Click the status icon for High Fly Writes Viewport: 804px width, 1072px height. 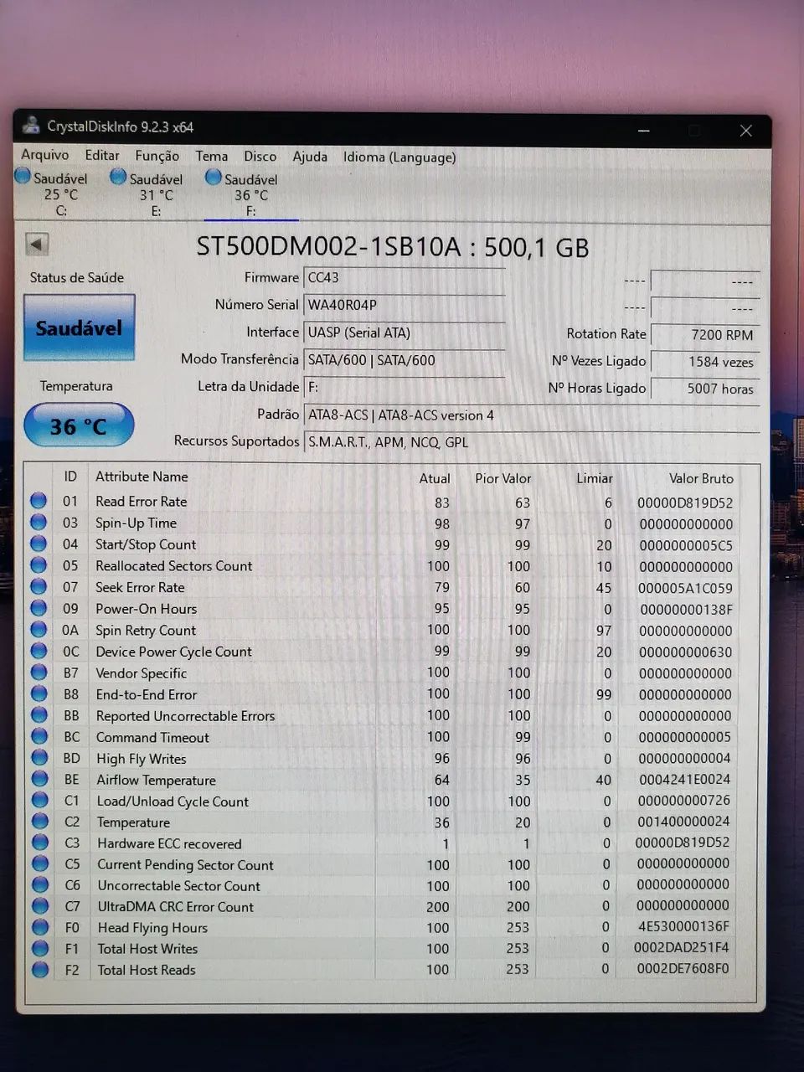pyautogui.click(x=39, y=757)
